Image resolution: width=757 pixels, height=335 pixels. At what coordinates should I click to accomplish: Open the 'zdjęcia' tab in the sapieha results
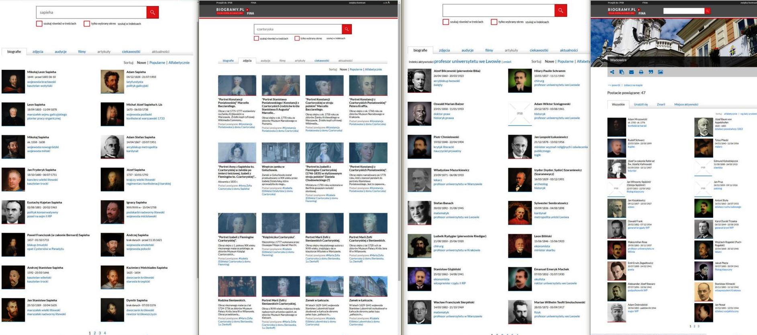pos(38,52)
